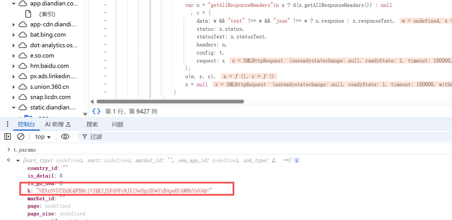Click the cloud icon next to snap.licdn.com
This screenshot has width=452, height=220.
tap(23, 97)
